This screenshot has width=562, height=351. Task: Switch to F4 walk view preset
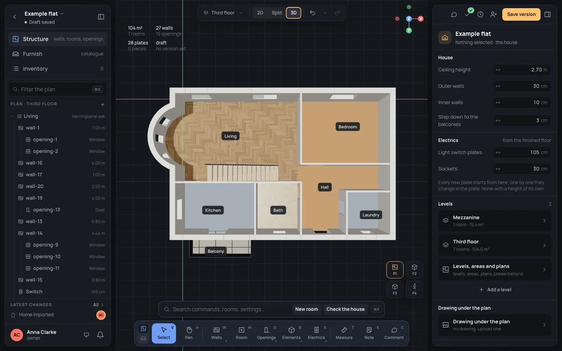(x=414, y=289)
